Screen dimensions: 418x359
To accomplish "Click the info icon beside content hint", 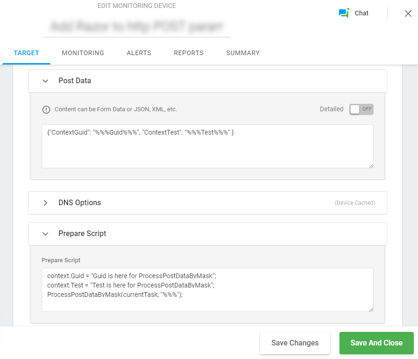I will 46,109.
